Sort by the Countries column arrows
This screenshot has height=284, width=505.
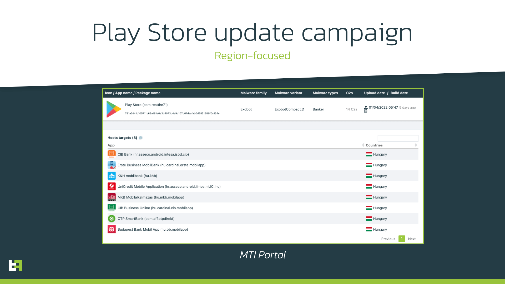coord(416,145)
